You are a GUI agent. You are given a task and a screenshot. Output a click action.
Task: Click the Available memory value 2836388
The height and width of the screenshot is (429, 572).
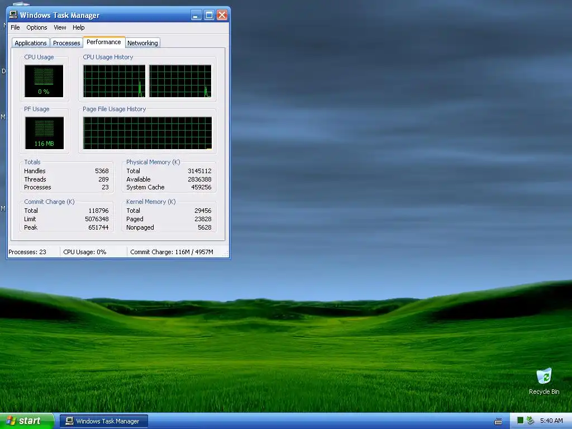coord(199,179)
